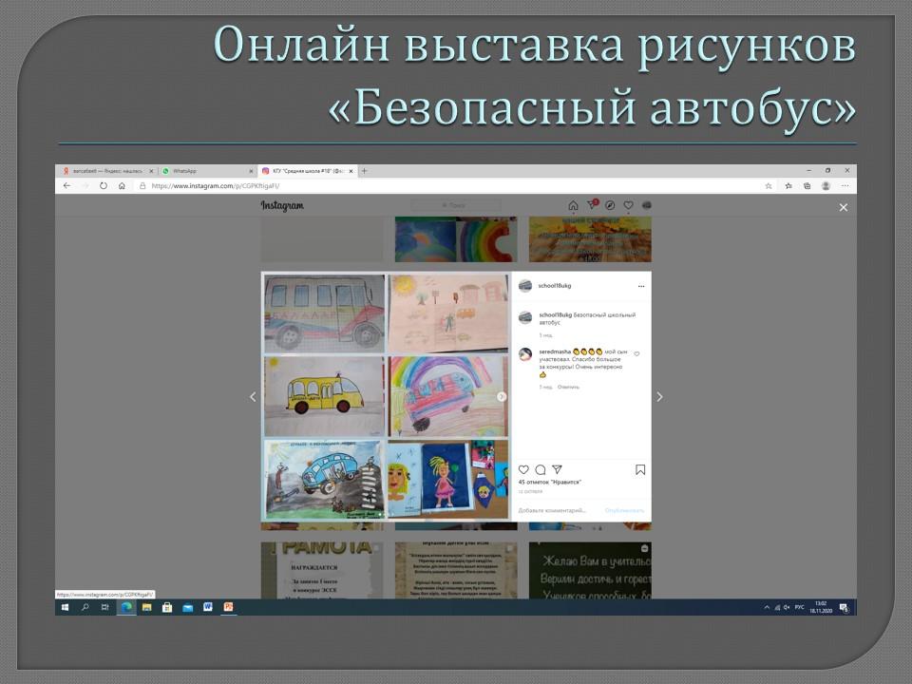Open a new browser tab with plus
This screenshot has width=912, height=684.
tap(365, 171)
